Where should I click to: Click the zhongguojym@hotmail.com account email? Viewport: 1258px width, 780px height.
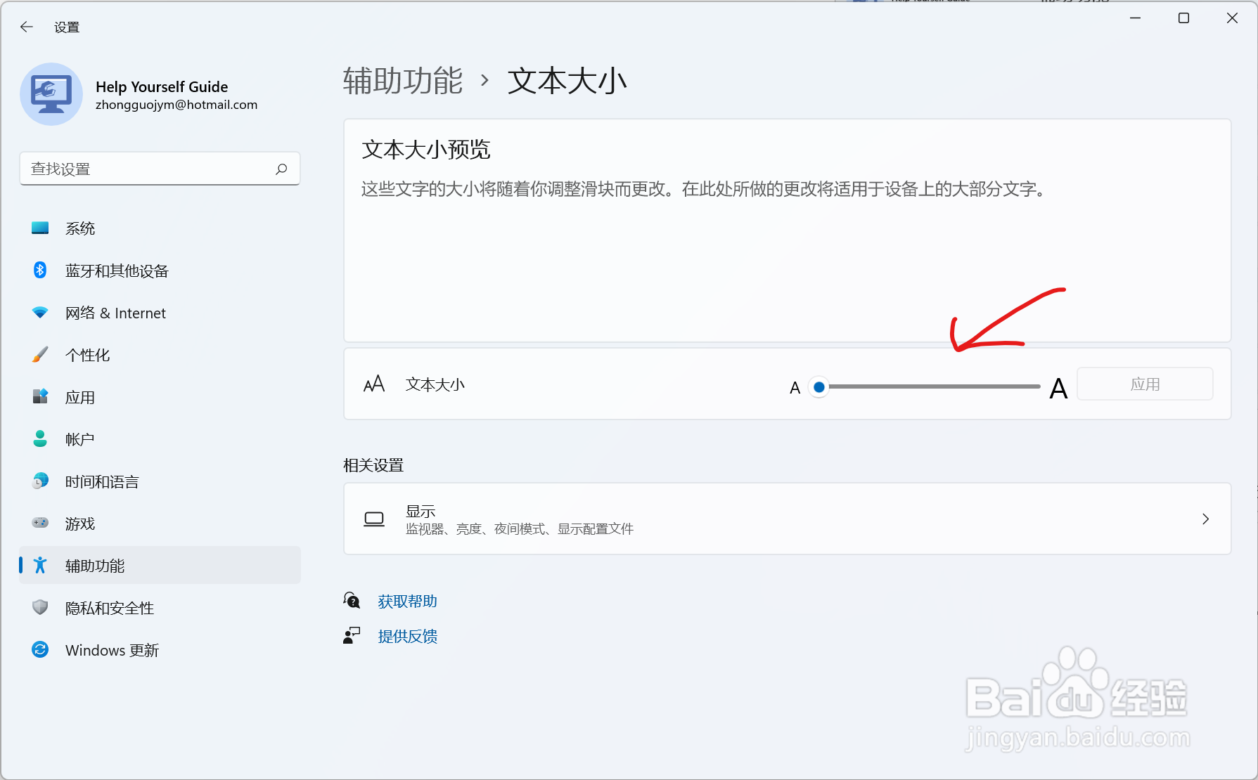[x=176, y=105]
